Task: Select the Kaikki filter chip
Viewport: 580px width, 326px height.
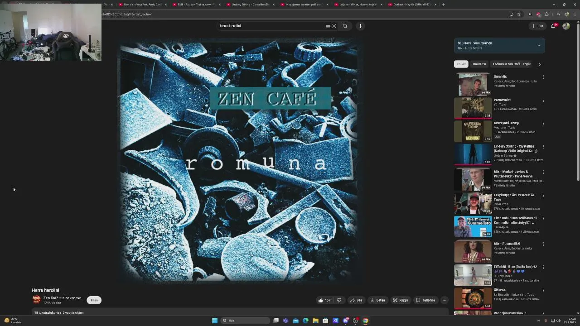Action: point(461,64)
